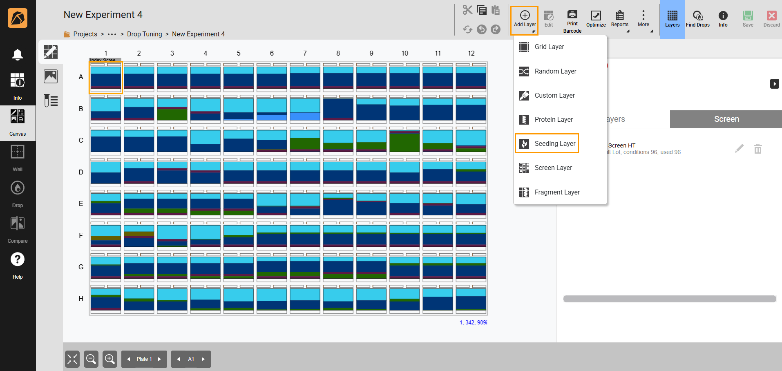Choose Grid Layer from the dropdown
782x371 pixels.
coord(549,47)
